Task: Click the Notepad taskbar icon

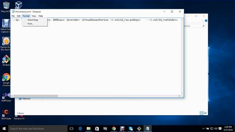Action: click(x=148, y=129)
